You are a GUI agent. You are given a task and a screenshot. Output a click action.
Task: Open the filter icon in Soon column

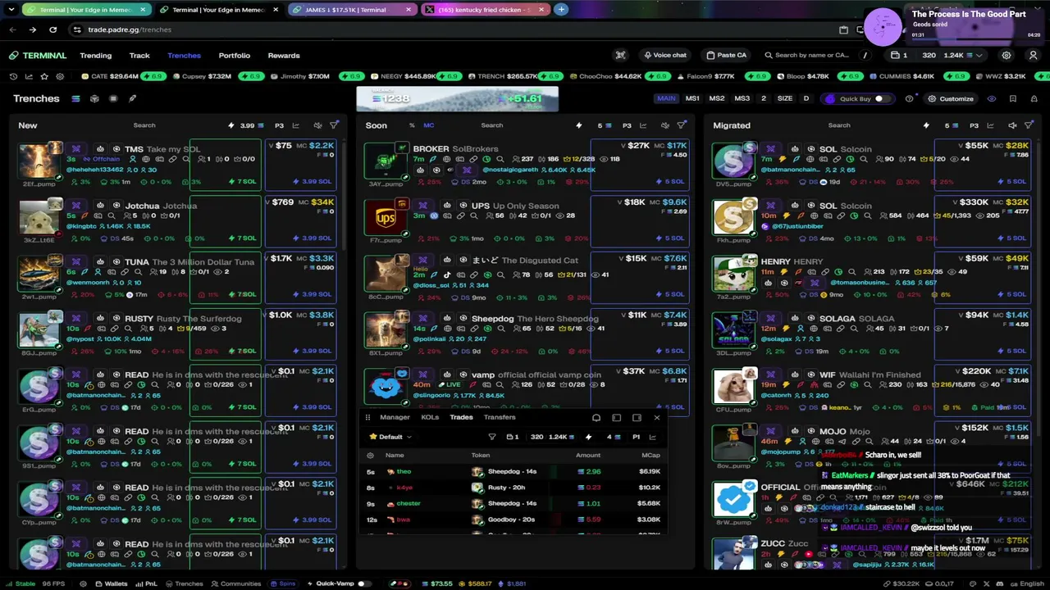click(x=682, y=125)
